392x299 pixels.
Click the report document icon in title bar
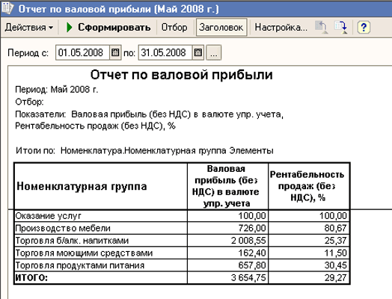point(7,8)
